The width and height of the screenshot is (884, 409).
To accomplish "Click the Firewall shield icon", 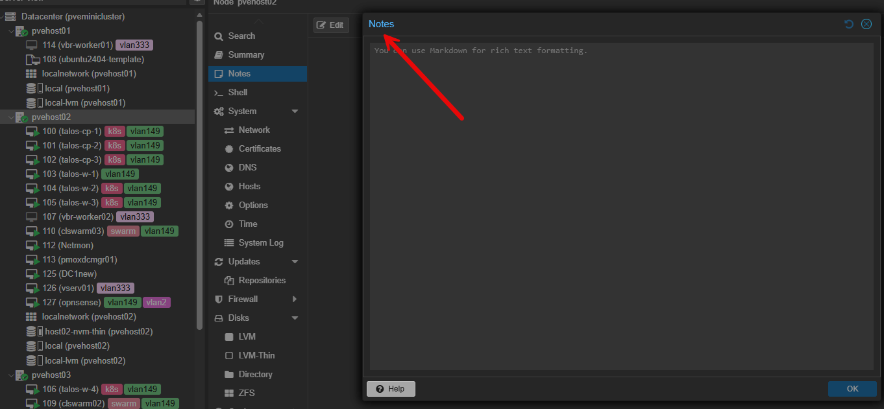I will [x=219, y=299].
